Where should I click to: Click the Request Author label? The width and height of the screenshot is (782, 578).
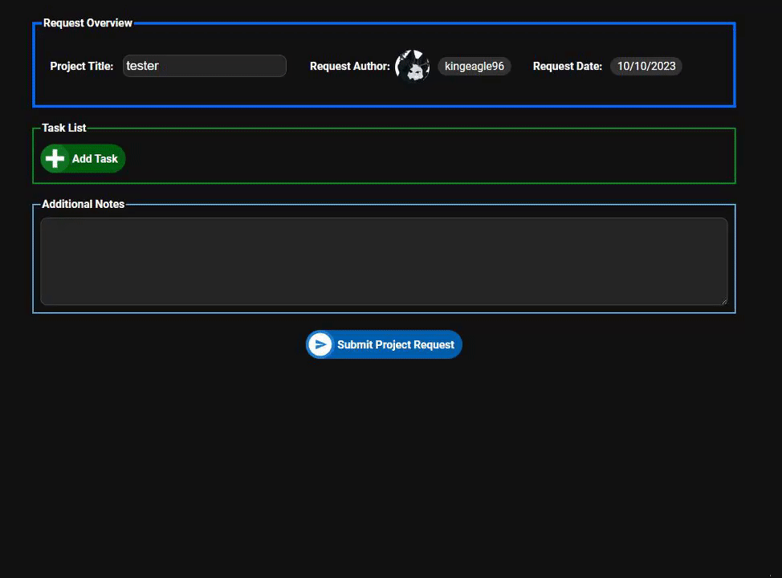click(350, 66)
